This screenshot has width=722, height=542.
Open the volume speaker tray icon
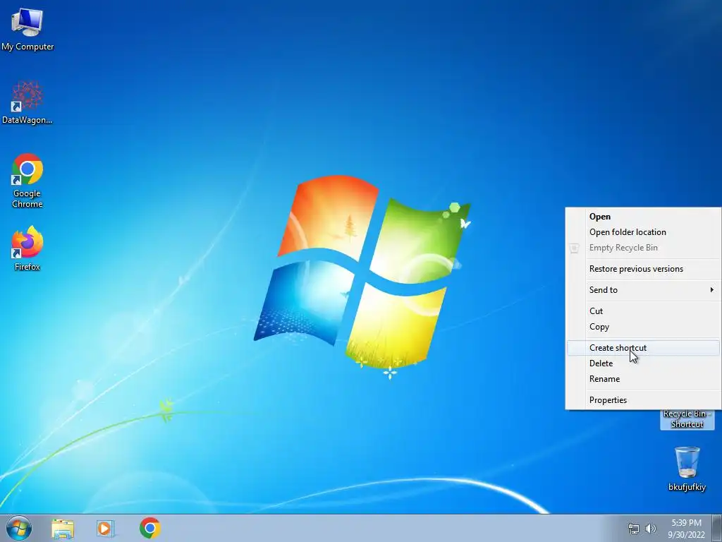pyautogui.click(x=650, y=529)
